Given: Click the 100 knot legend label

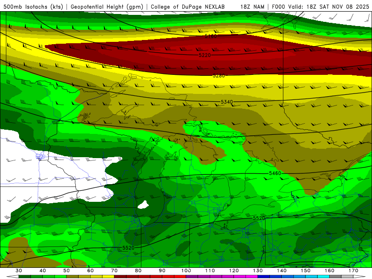Looking at the screenshot, I should click(186, 271).
